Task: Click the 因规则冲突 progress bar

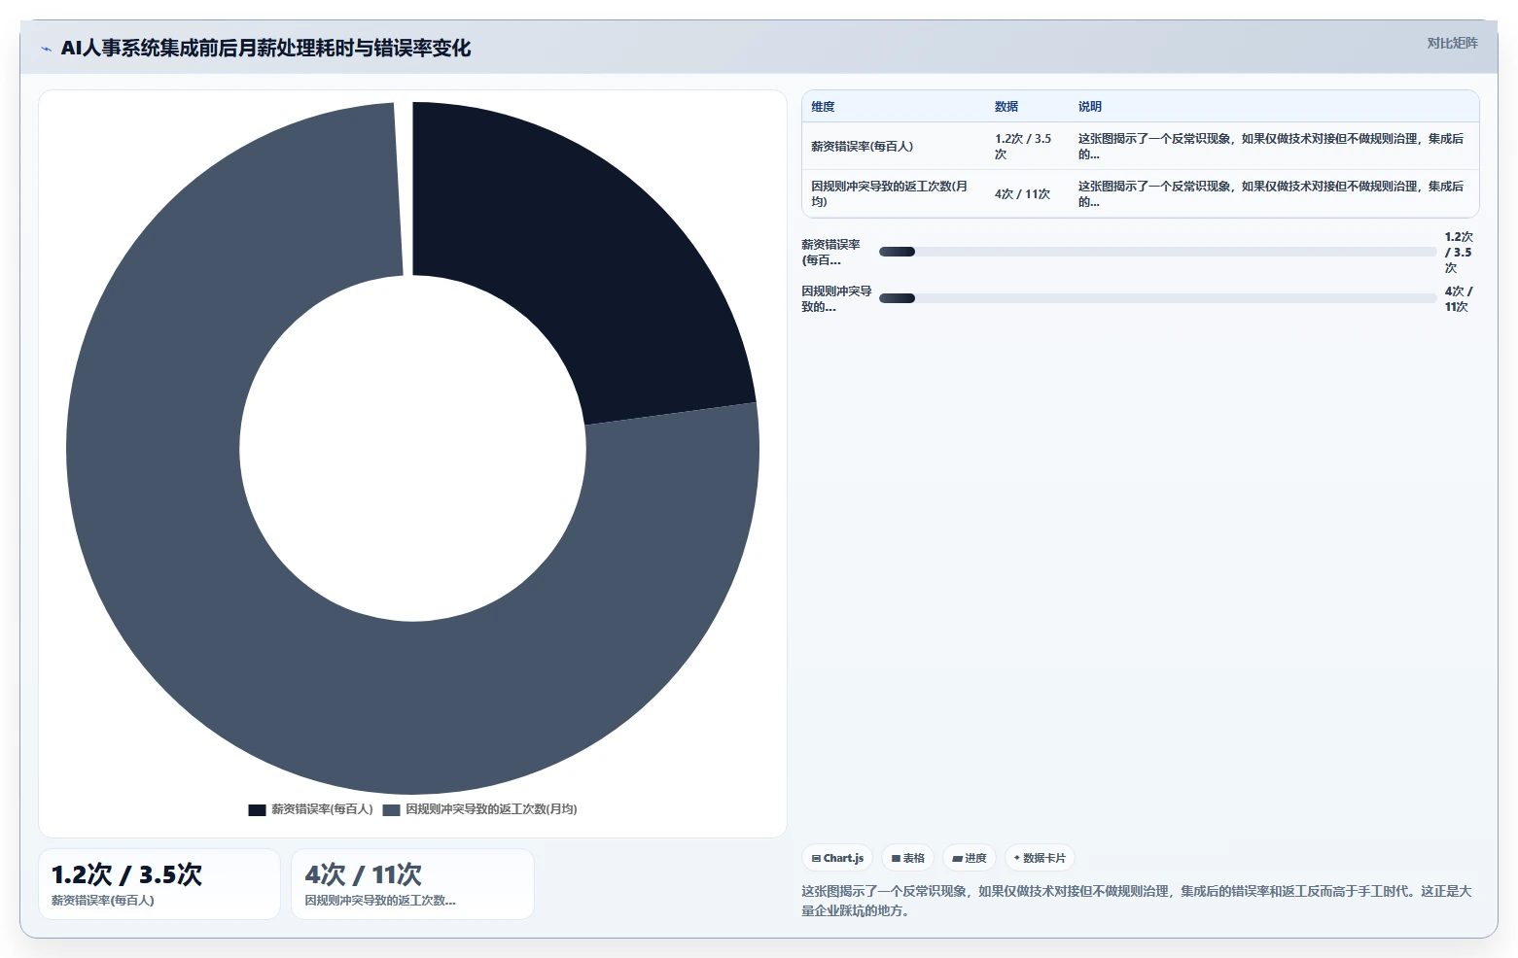Action: coord(1157,298)
